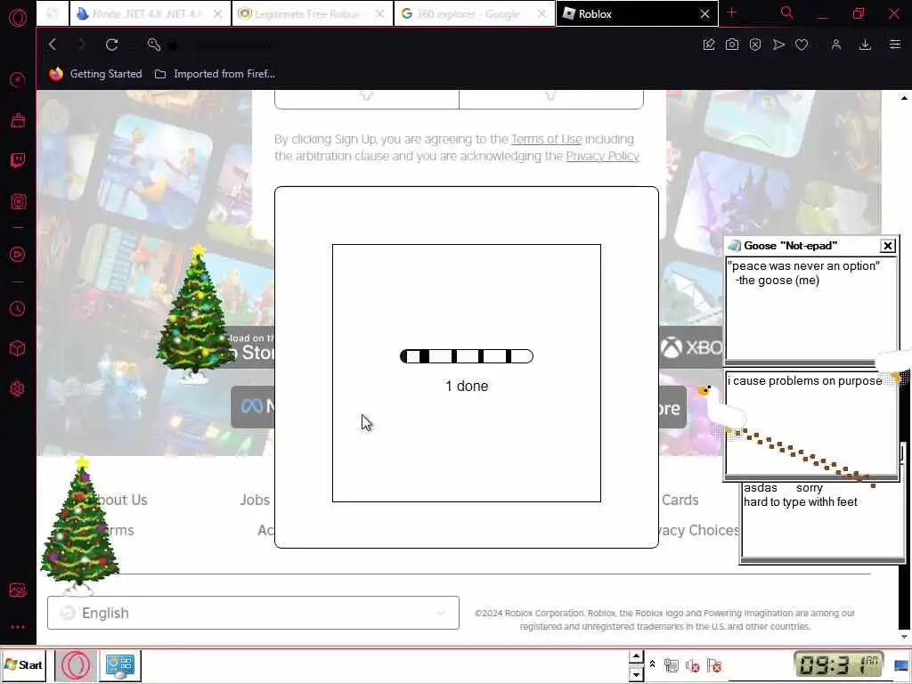
Task: Click Opera taskbar button
Action: click(76, 664)
